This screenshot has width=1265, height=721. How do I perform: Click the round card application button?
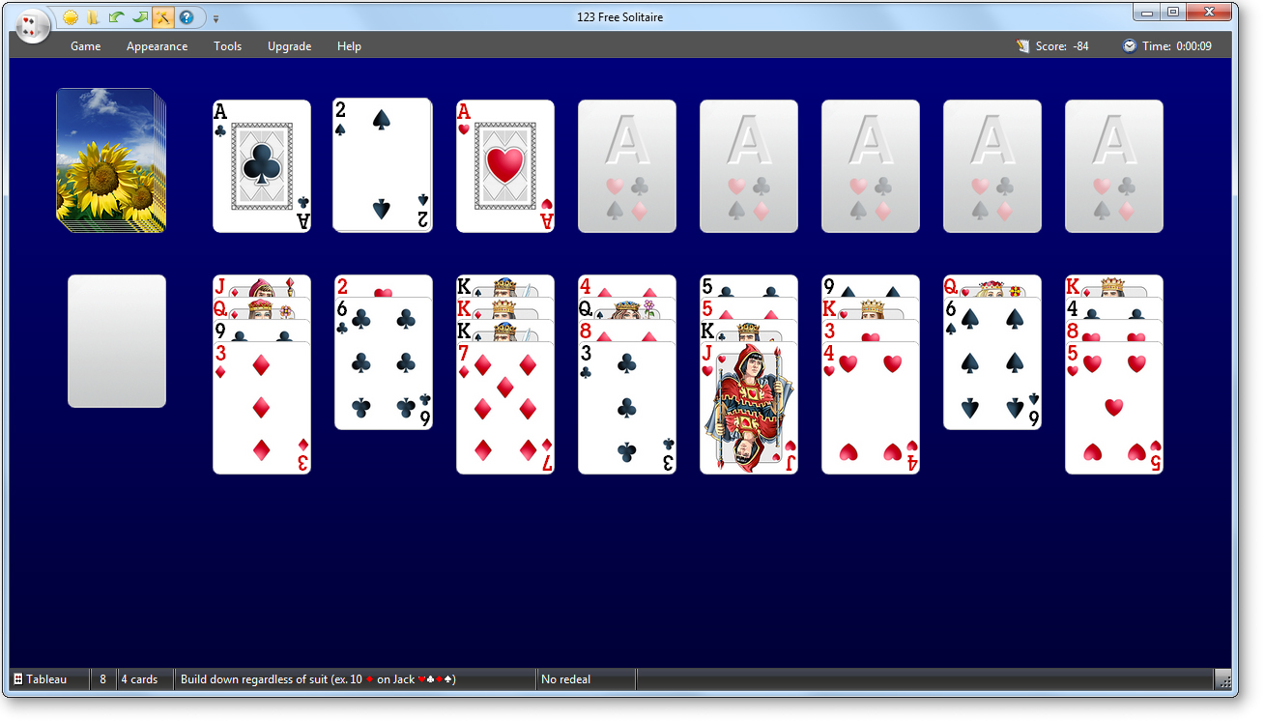point(32,25)
